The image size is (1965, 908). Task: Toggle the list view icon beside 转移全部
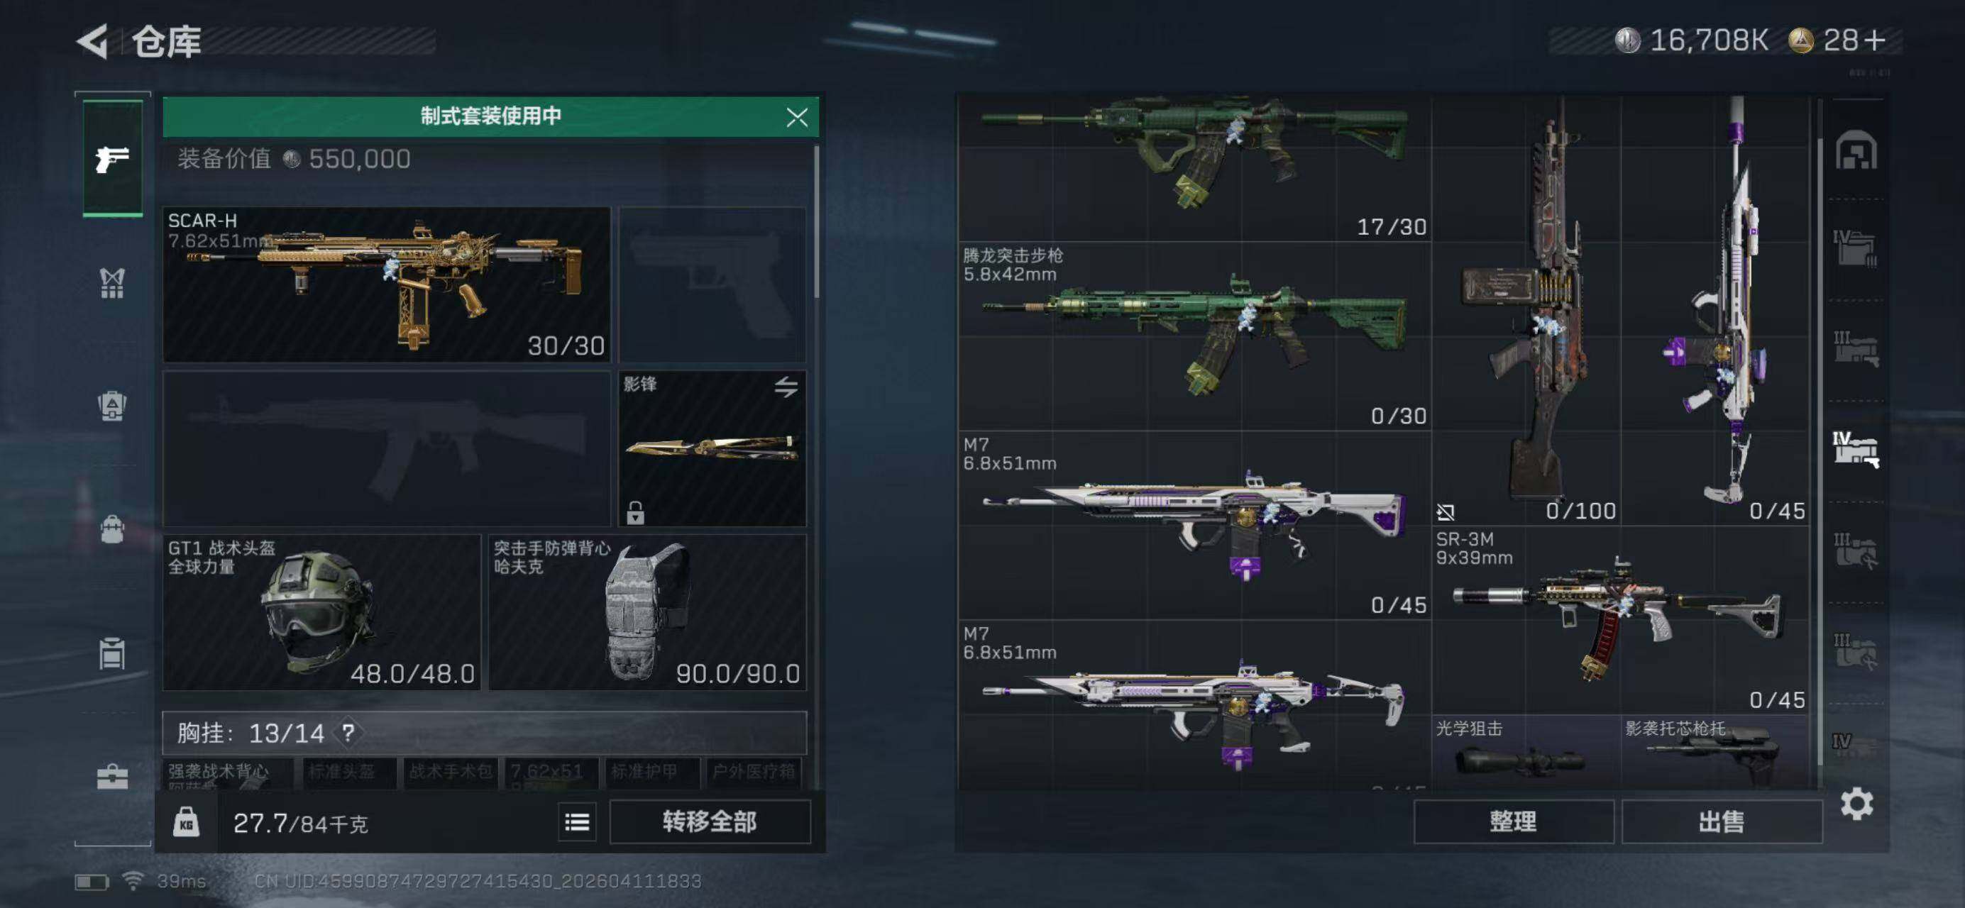pos(577,822)
